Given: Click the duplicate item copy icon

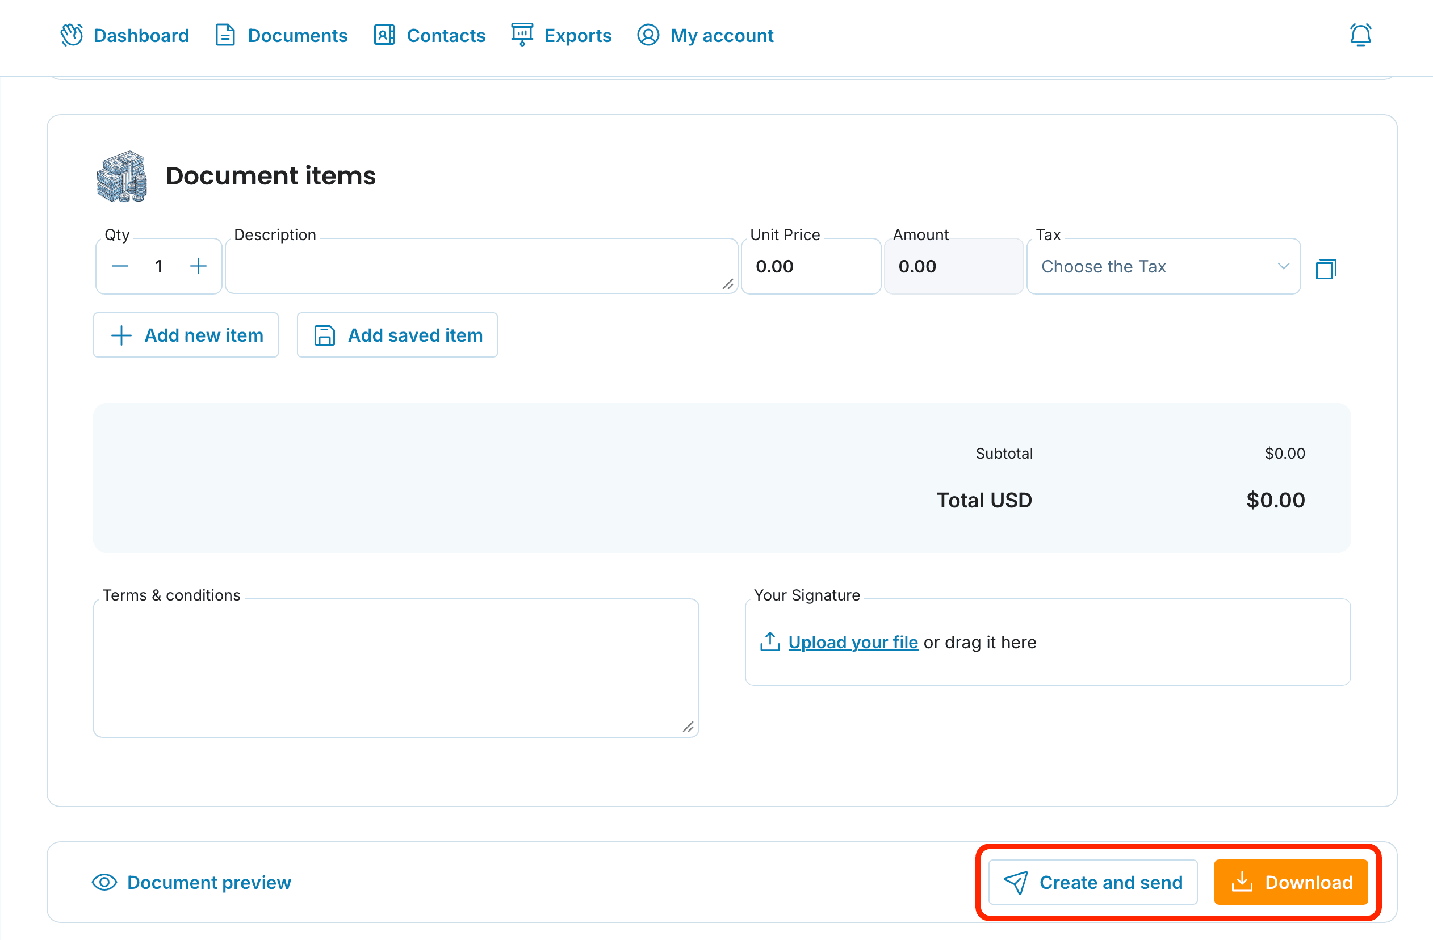Looking at the screenshot, I should [1326, 268].
